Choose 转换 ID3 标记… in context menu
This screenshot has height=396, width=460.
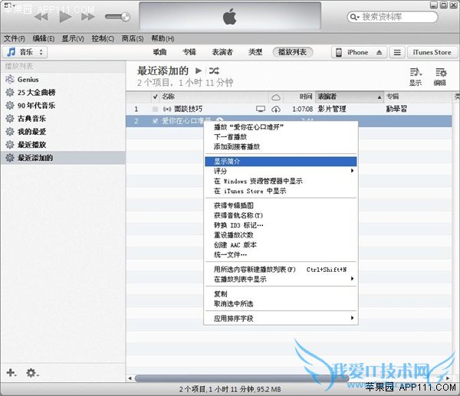281,225
